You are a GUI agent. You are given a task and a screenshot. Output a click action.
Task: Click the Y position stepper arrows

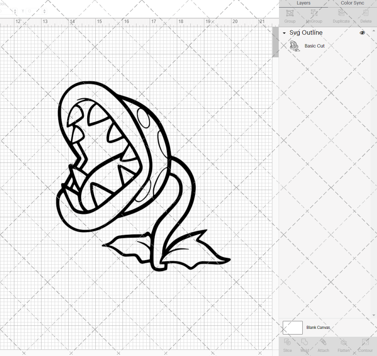[x=44, y=11]
